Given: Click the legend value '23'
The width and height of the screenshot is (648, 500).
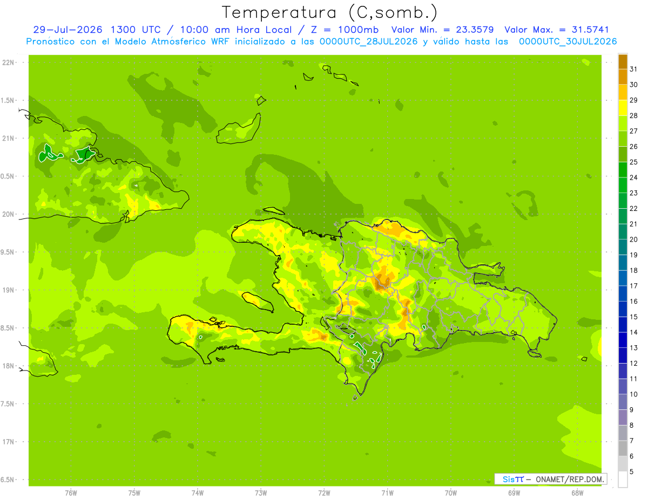Looking at the screenshot, I should [634, 193].
